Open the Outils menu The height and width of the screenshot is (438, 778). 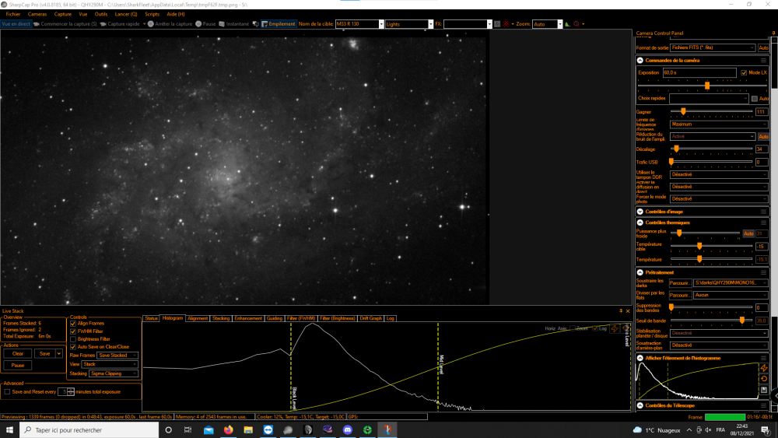[100, 14]
